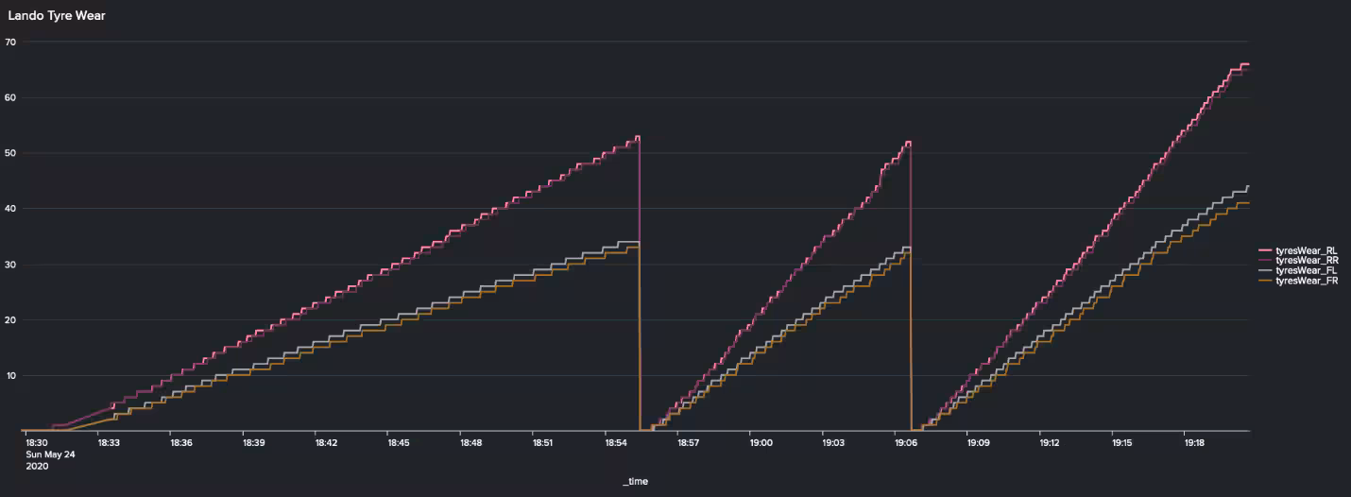Toggle the tyresWear_RL series in the legend
This screenshot has width=1351, height=497.
1308,249
